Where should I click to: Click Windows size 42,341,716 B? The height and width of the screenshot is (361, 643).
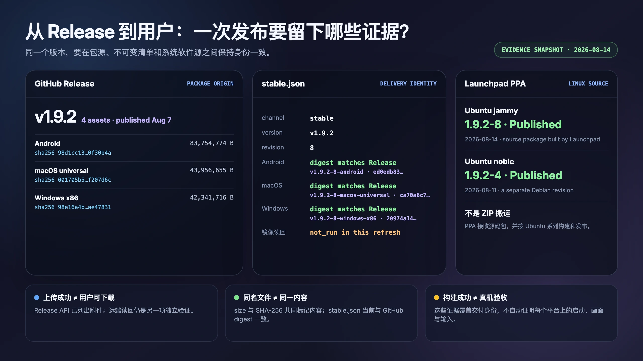[x=212, y=197]
